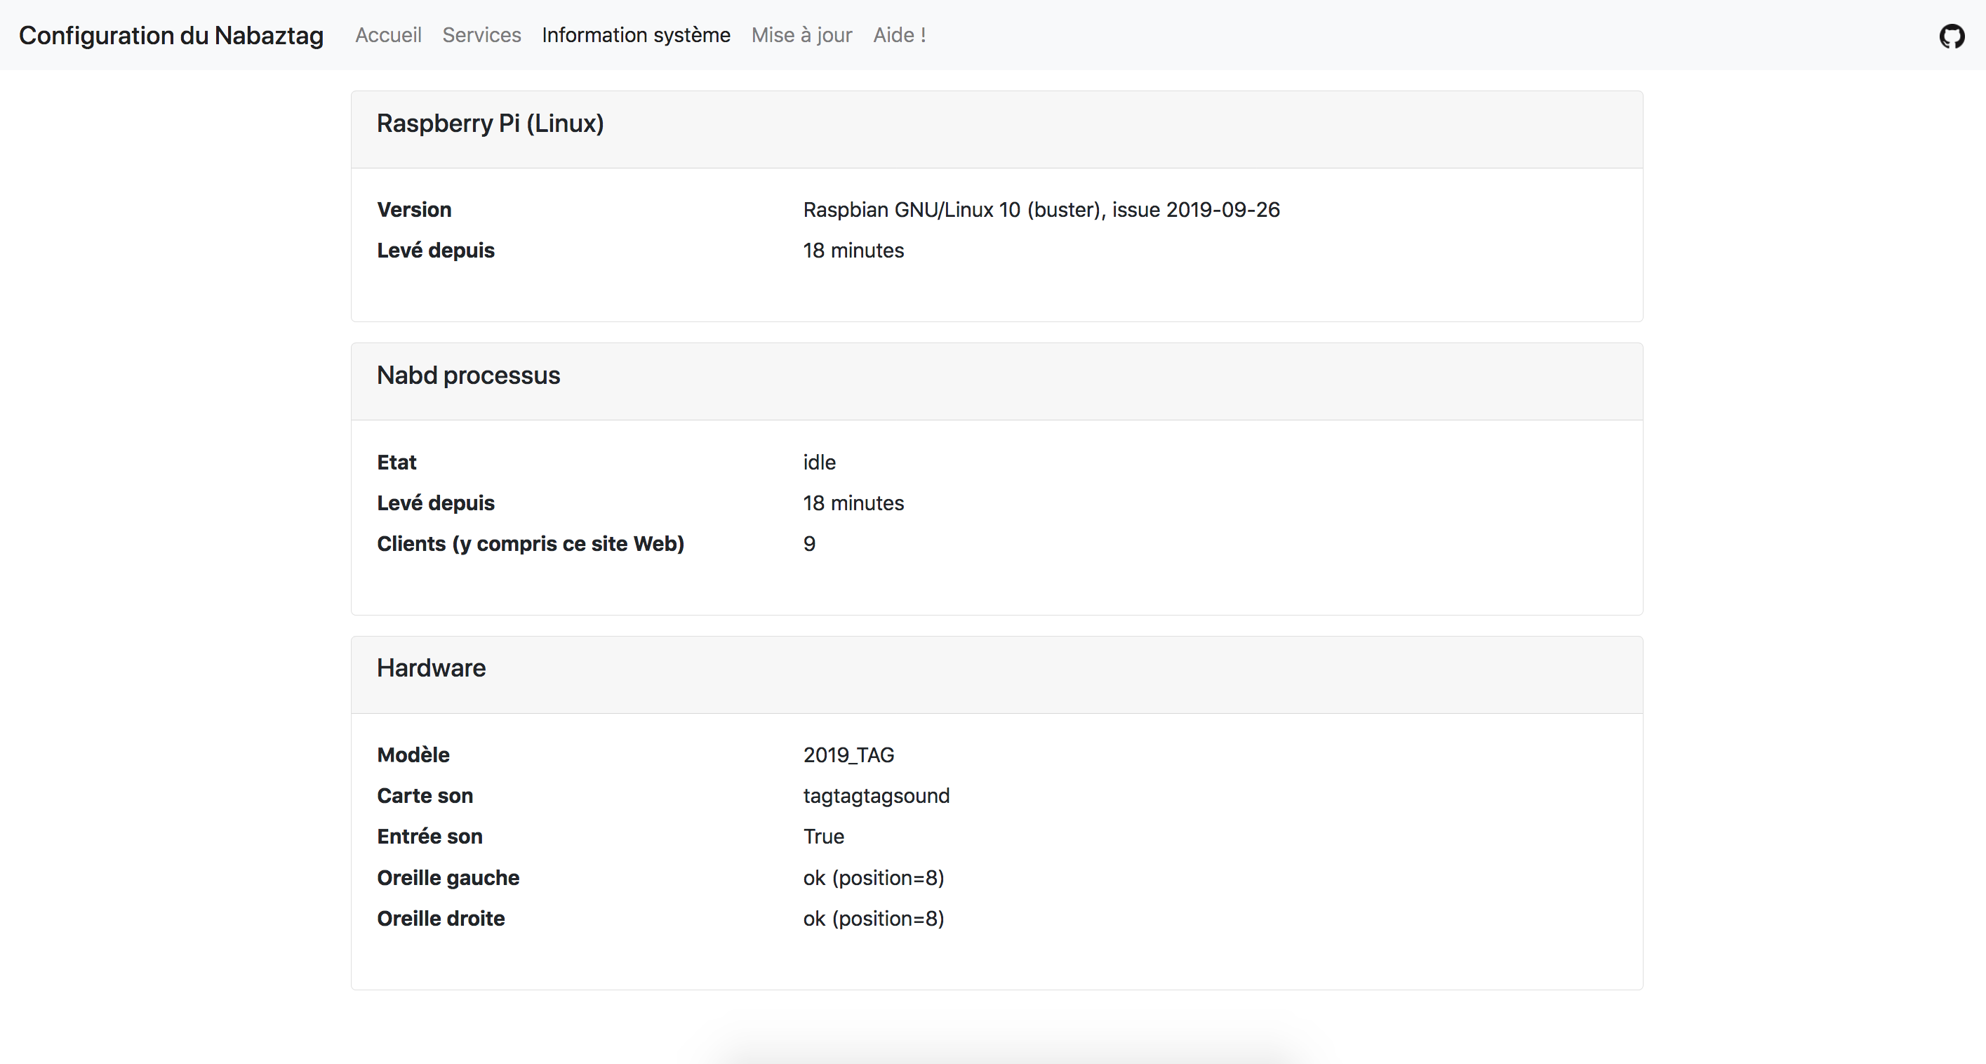Click Levé depuis label under Raspberry Pi
The image size is (1986, 1064).
pyautogui.click(x=436, y=251)
